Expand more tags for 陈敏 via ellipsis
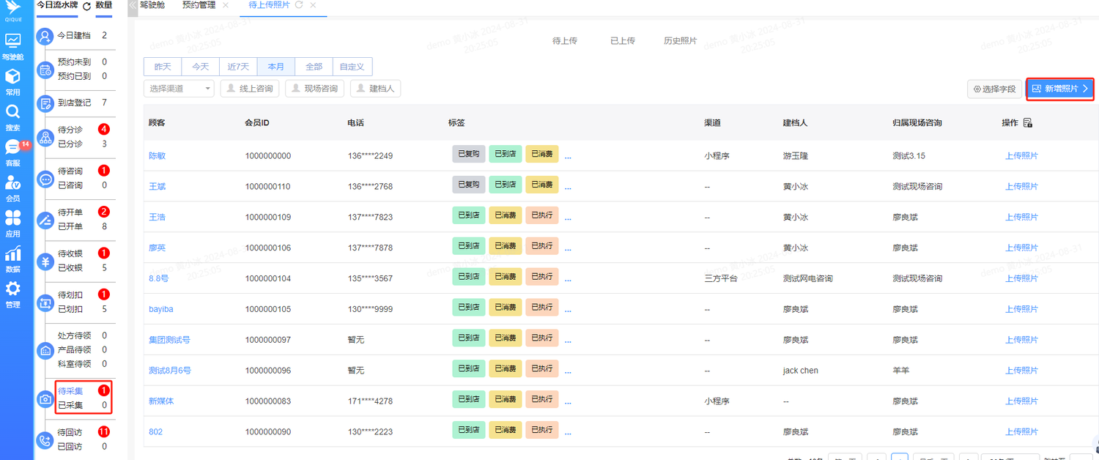This screenshot has width=1099, height=460. tap(568, 155)
